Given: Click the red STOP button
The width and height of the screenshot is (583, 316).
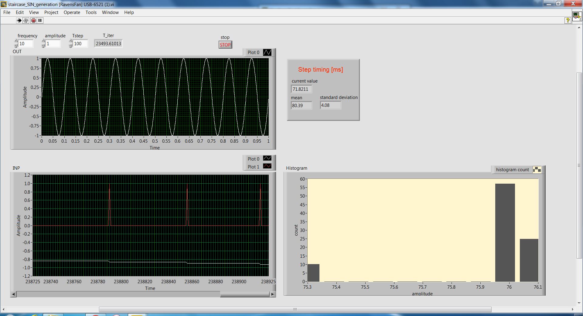Looking at the screenshot, I should [225, 45].
